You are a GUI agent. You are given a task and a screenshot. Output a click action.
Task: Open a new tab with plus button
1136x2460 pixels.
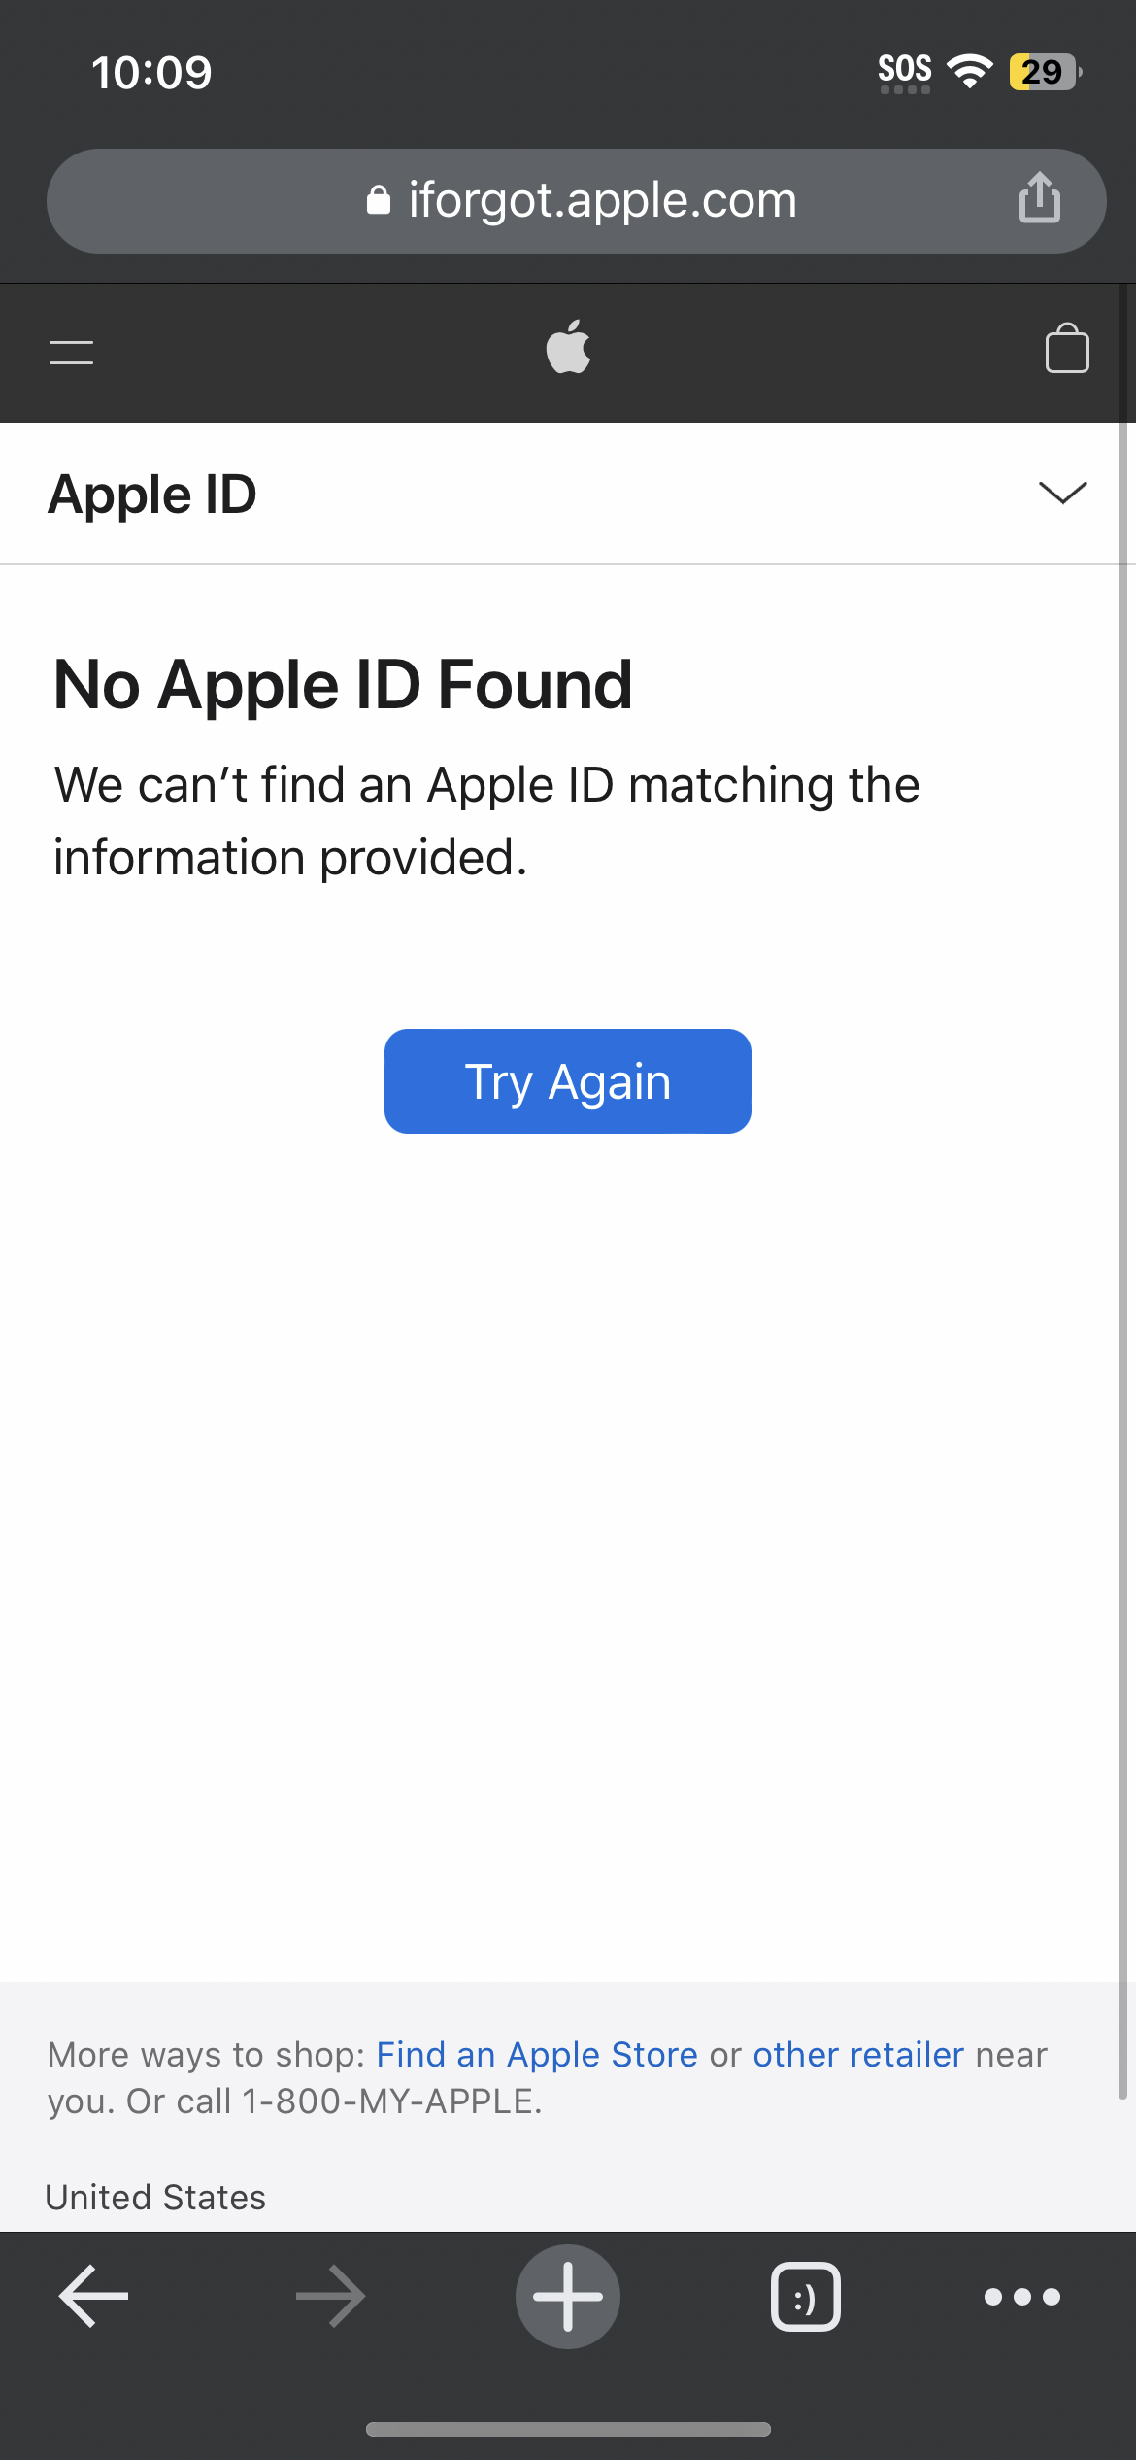tap(568, 2297)
